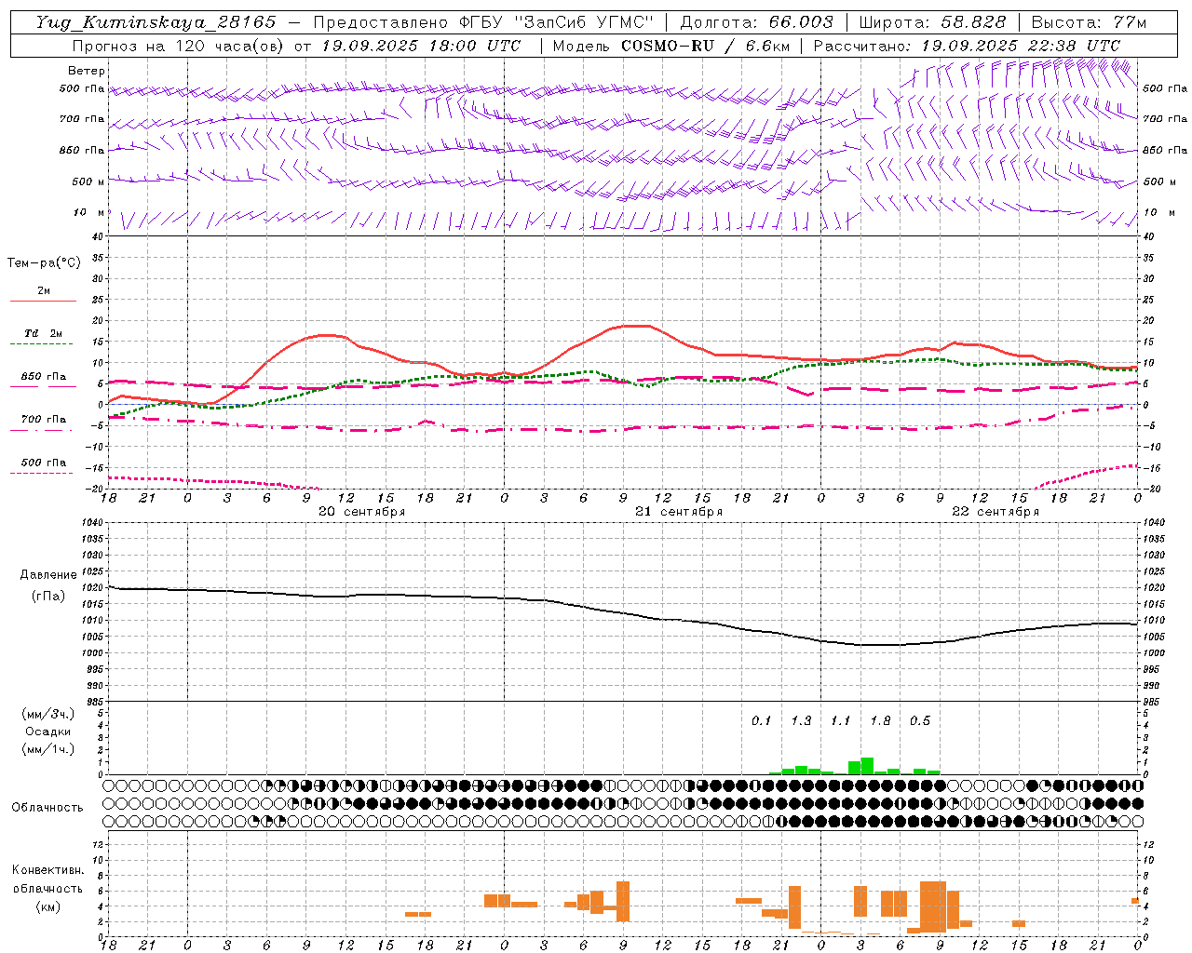The height and width of the screenshot is (953, 1192).
Task: Click the 1.8 three-hour precipitation value
Action: click(880, 721)
